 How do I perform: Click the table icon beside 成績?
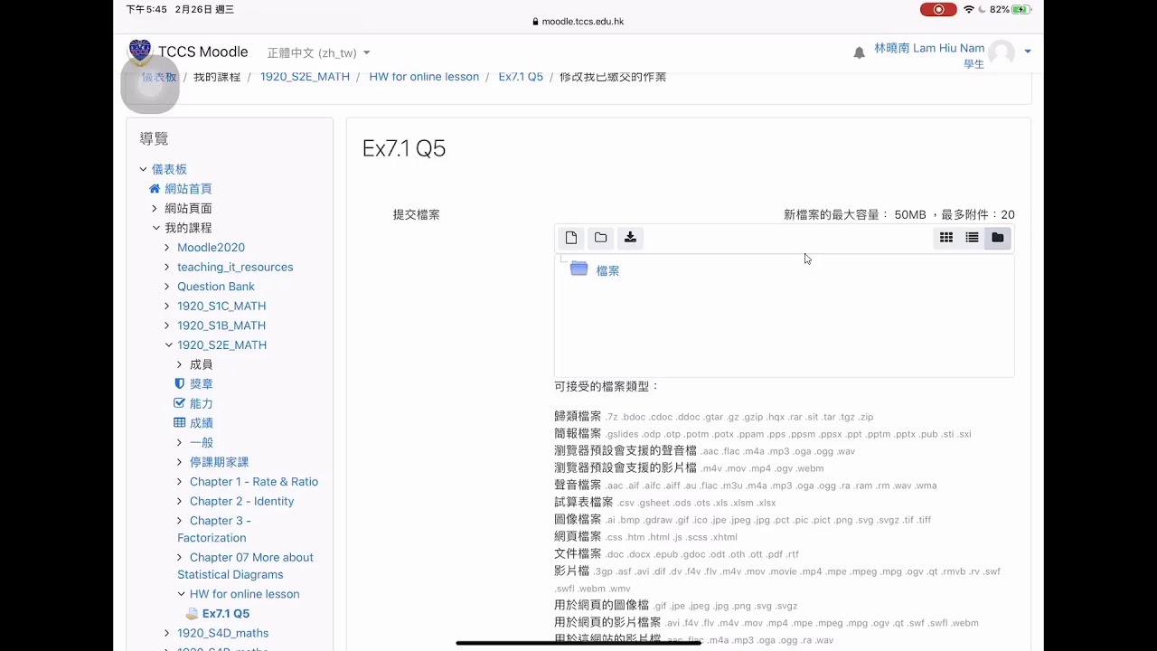[179, 422]
